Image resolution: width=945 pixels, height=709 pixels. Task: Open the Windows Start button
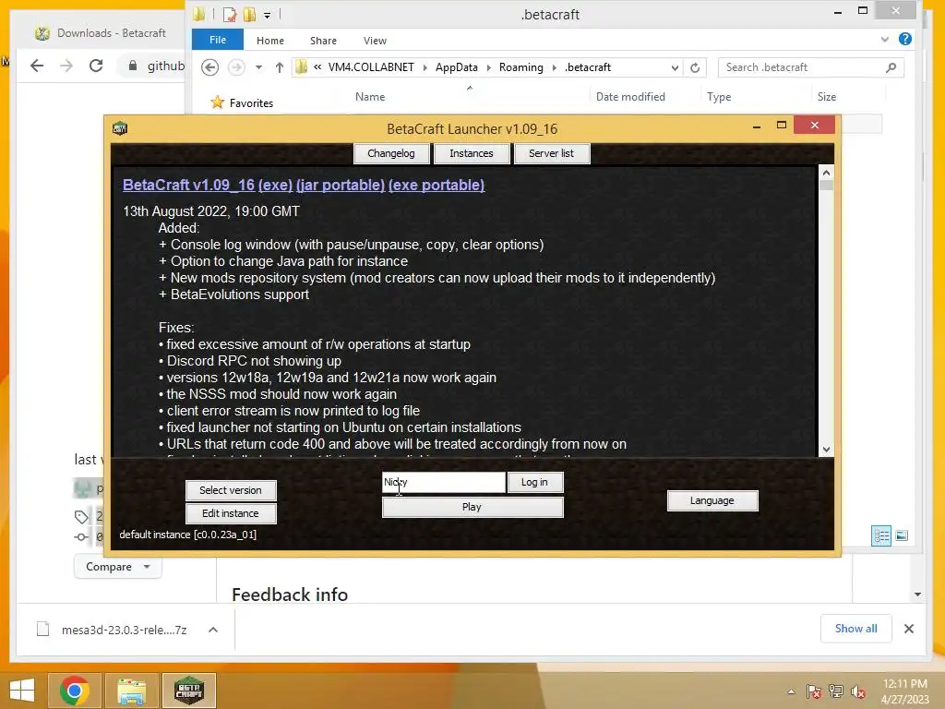coord(22,691)
